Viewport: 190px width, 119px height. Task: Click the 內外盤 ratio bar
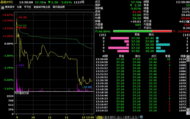(x=142, y=31)
